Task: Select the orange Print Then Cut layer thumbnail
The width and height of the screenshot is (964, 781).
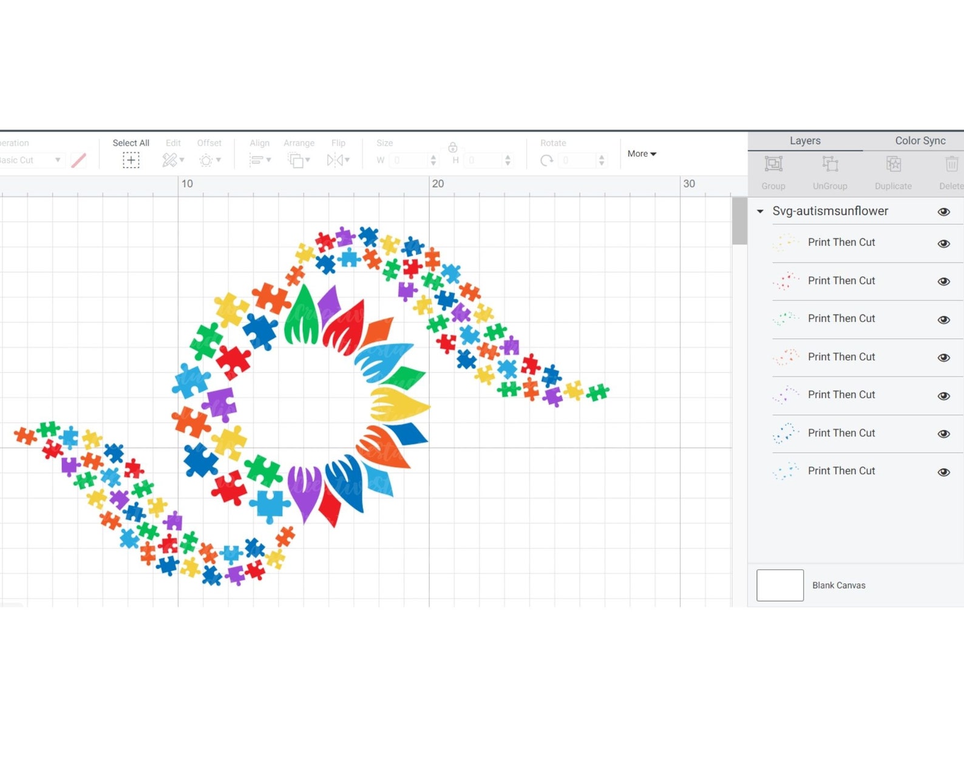Action: click(x=786, y=357)
